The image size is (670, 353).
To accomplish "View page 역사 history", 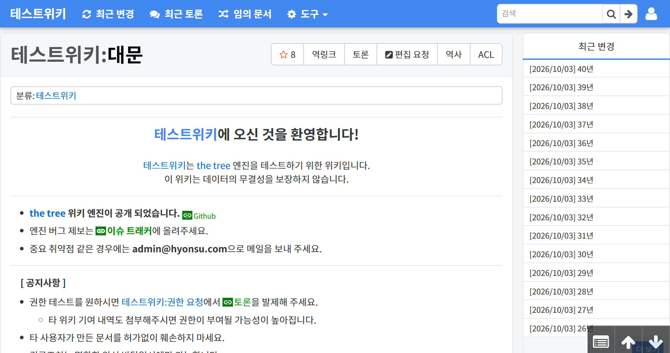I will 453,55.
